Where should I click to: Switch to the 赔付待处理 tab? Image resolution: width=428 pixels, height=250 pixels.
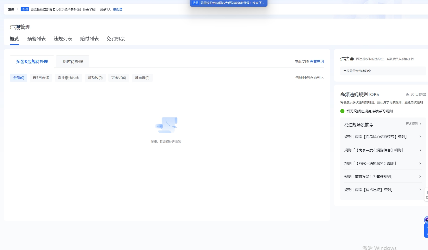[73, 61]
